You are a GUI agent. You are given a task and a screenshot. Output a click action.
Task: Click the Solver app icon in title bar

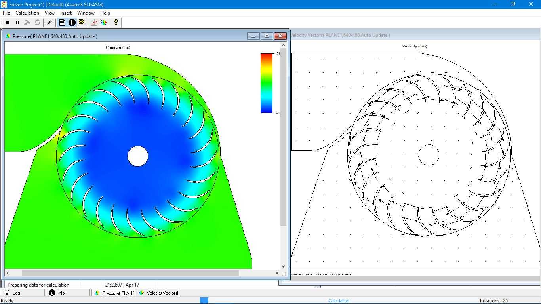(x=4, y=4)
